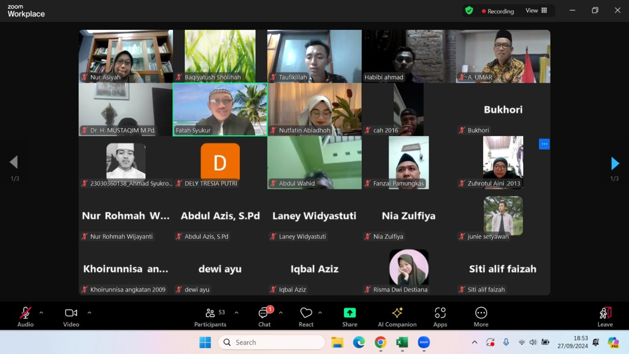Select Fatah Syukur's video tile
The image size is (629, 354).
pos(220,109)
